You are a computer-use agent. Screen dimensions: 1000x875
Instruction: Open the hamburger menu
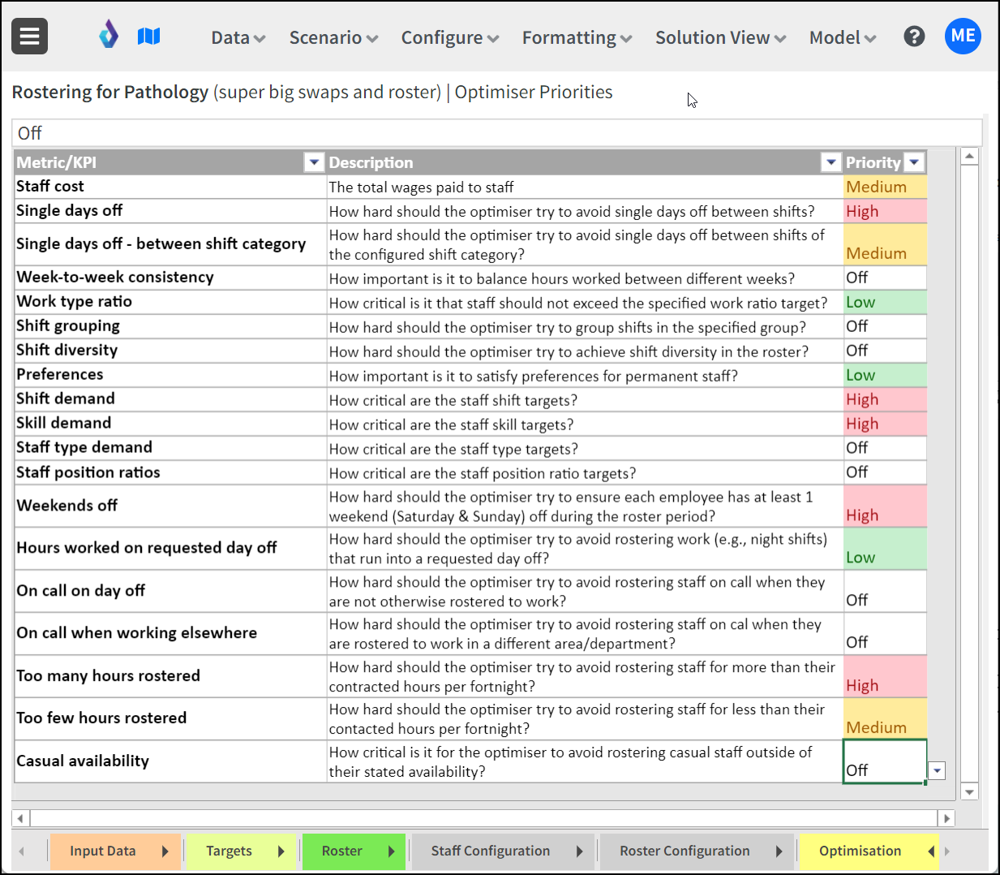click(x=29, y=37)
